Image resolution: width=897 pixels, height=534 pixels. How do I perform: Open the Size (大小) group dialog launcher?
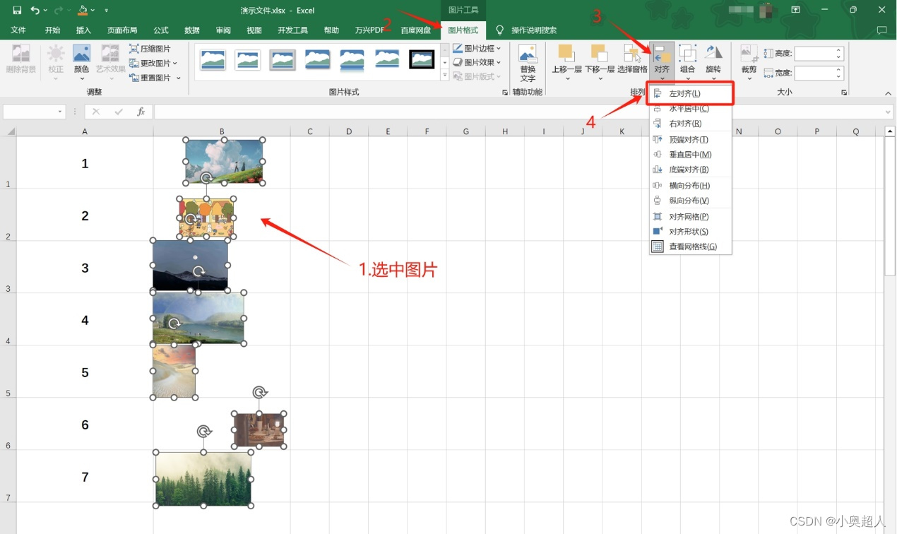[844, 93]
